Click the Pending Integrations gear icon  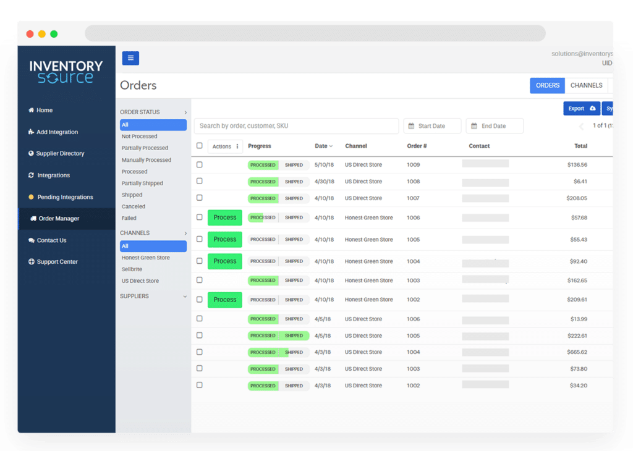[31, 197]
